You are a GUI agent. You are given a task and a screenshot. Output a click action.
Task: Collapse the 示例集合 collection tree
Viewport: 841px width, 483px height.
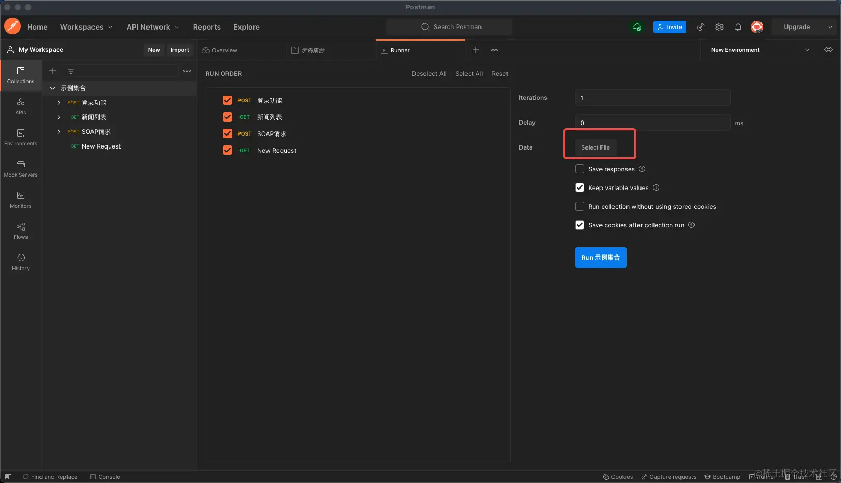[x=52, y=88]
